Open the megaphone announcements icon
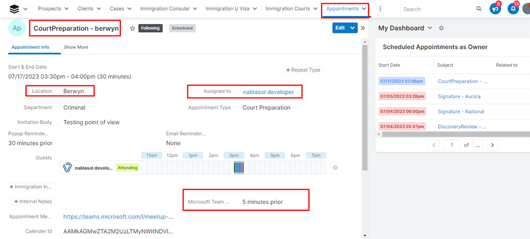Viewport: 530px width, 239px height. [x=495, y=9]
